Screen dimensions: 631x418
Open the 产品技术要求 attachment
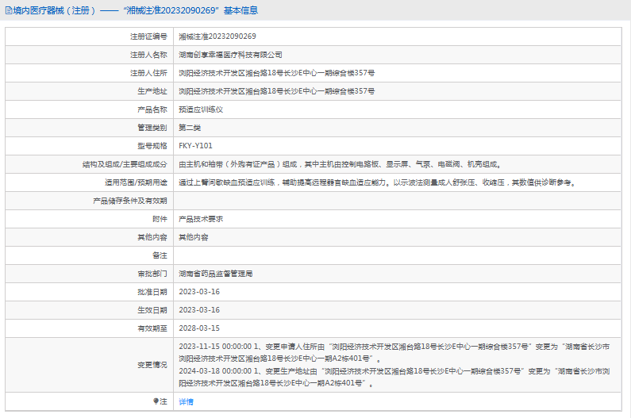point(201,219)
